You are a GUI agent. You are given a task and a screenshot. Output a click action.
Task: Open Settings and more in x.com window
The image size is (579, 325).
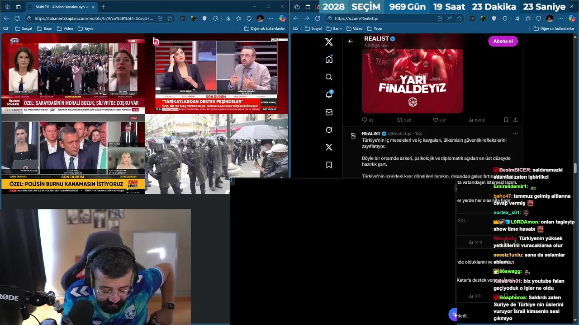tap(560, 19)
